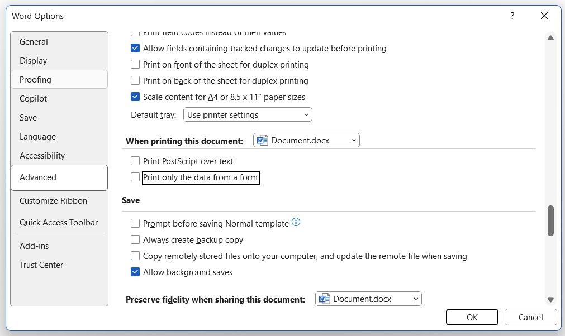Uncheck Scale content for A4 paper sizes
Viewport: 565px width, 336px height.
135,97
